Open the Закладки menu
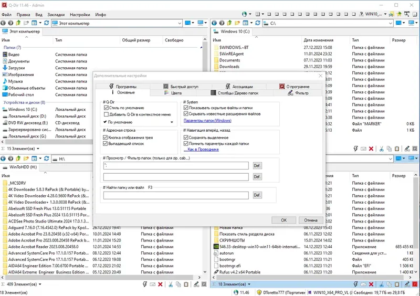The image size is (420, 296). (x=56, y=15)
